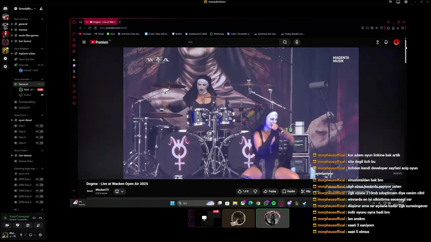Collapse the Text channels category

(22, 19)
